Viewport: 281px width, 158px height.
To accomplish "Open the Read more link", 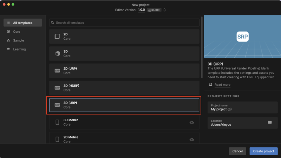I will point(222,85).
